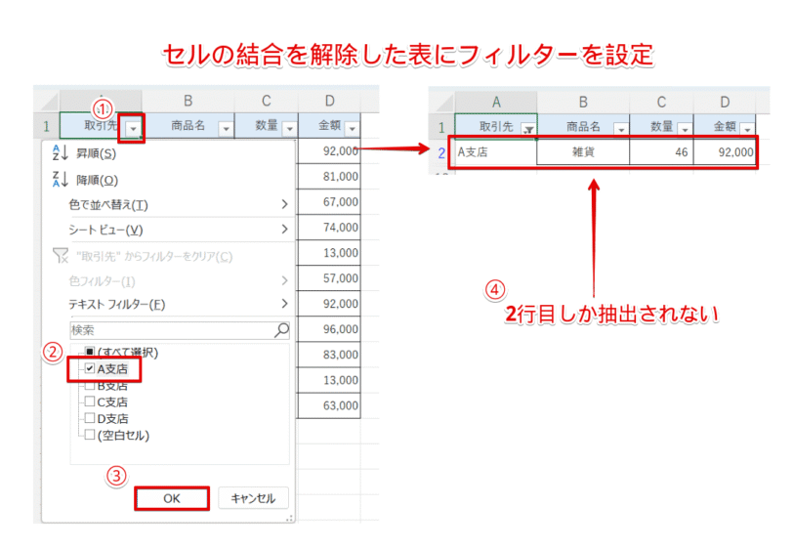The image size is (793, 549).
Task: Click the 63,000 cell in left sheet
Action: point(329,405)
